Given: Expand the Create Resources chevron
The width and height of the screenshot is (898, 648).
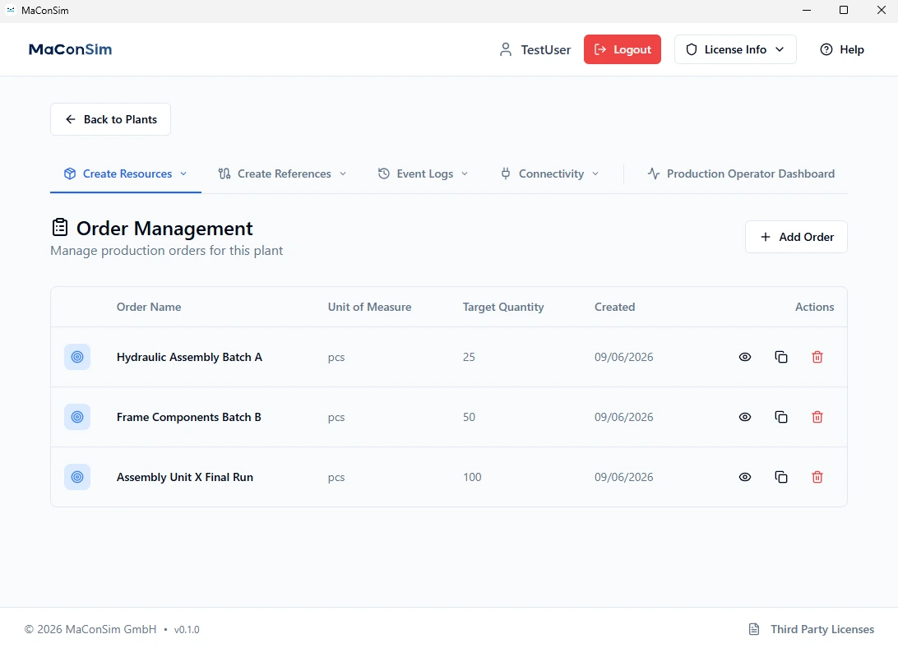Looking at the screenshot, I should pyautogui.click(x=183, y=174).
